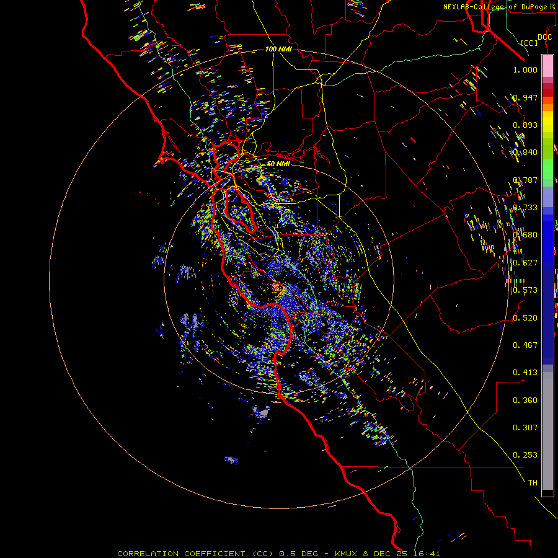Click the 0.467 scale value

pos(525,345)
